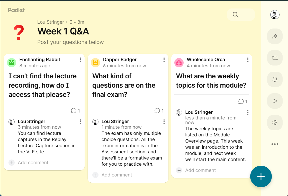Viewport: 288px width, 196px height.
Task: Open the share arrow icon
Action: coord(275,36)
